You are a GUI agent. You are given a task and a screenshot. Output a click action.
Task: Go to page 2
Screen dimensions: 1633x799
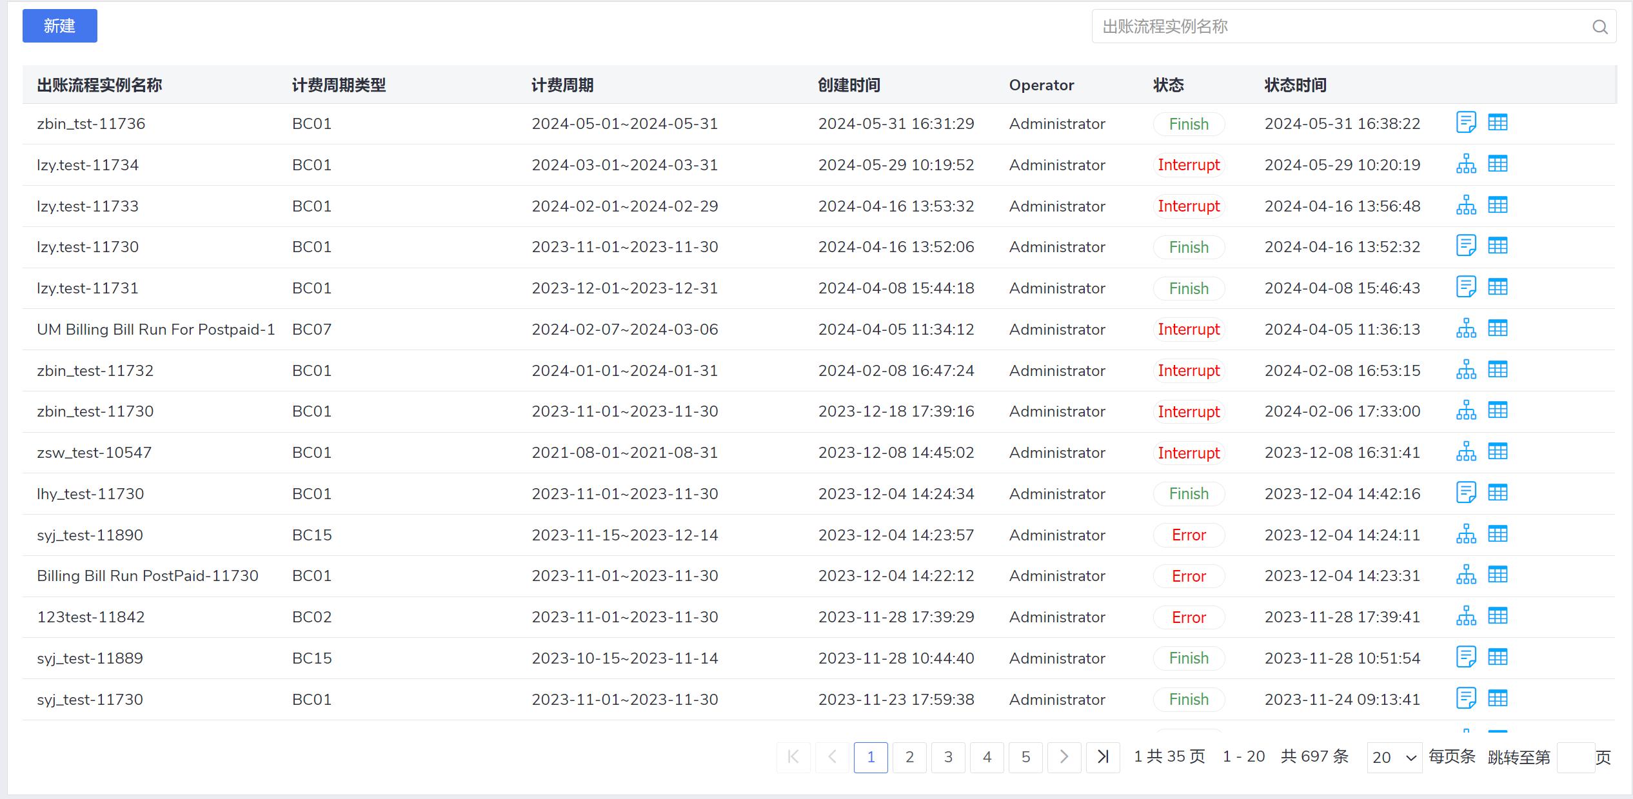tap(909, 757)
